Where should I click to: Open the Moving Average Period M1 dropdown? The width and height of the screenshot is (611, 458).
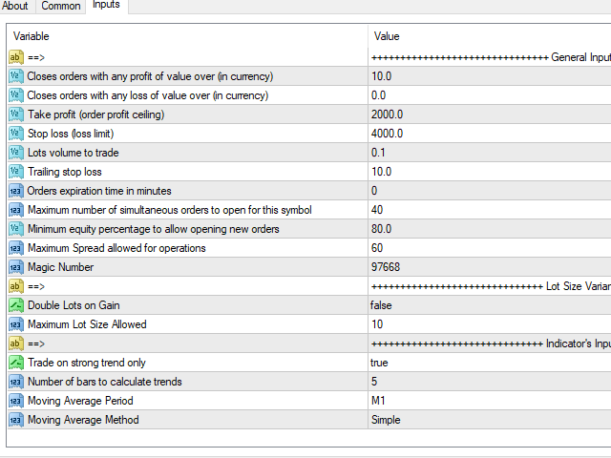[x=490, y=401]
